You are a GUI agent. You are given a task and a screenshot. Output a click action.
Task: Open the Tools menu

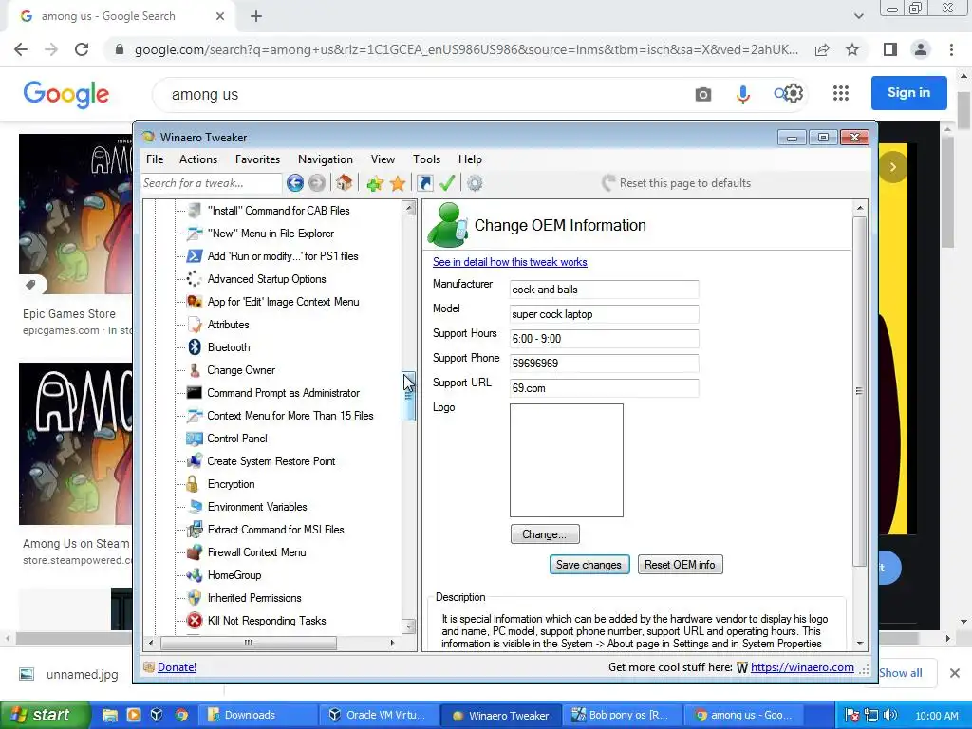[x=426, y=159]
